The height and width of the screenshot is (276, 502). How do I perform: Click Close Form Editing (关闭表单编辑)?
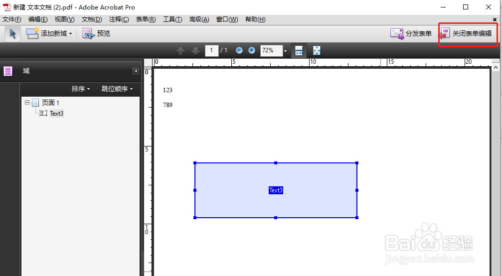466,33
